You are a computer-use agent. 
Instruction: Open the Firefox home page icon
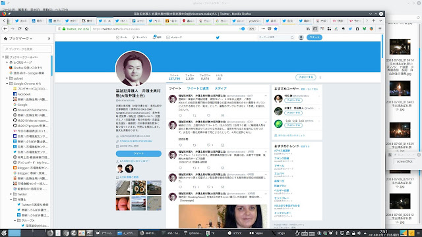point(26,29)
